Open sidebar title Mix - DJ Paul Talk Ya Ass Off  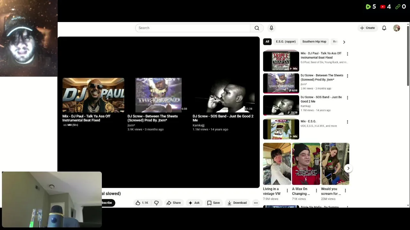321,56
